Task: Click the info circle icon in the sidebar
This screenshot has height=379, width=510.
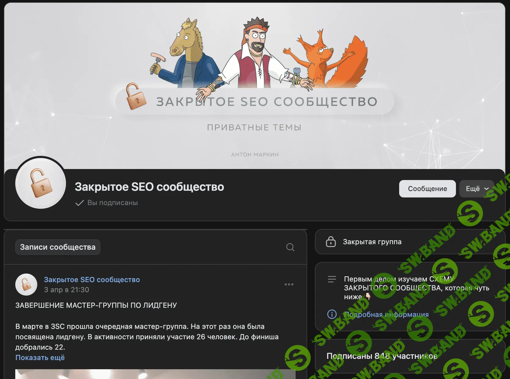Action: coord(331,314)
